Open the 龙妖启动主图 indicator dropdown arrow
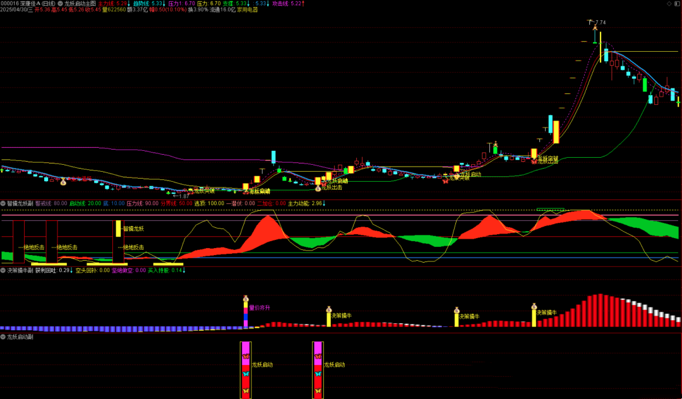The width and height of the screenshot is (682, 399). pos(60,4)
